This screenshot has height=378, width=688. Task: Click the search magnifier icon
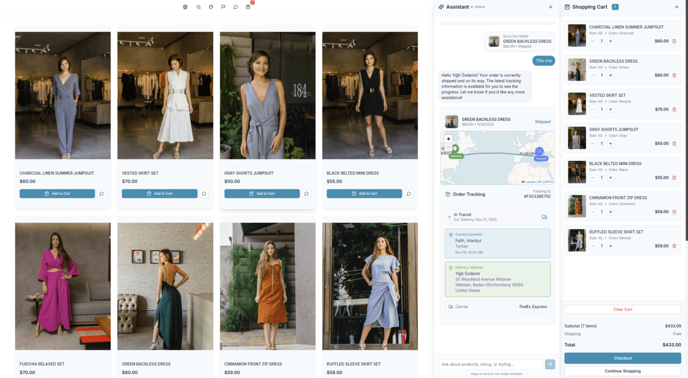[x=198, y=7]
